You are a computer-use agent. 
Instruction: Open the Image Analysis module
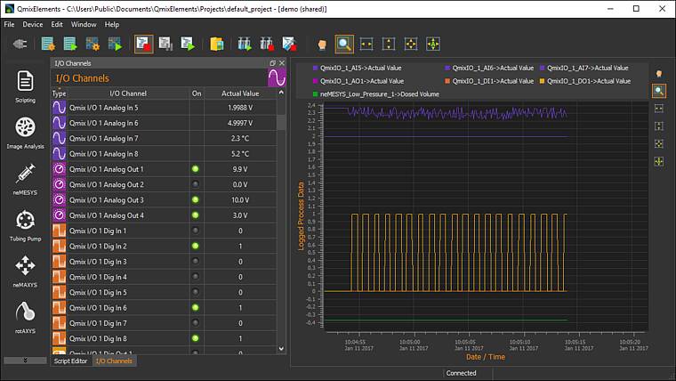click(x=25, y=133)
